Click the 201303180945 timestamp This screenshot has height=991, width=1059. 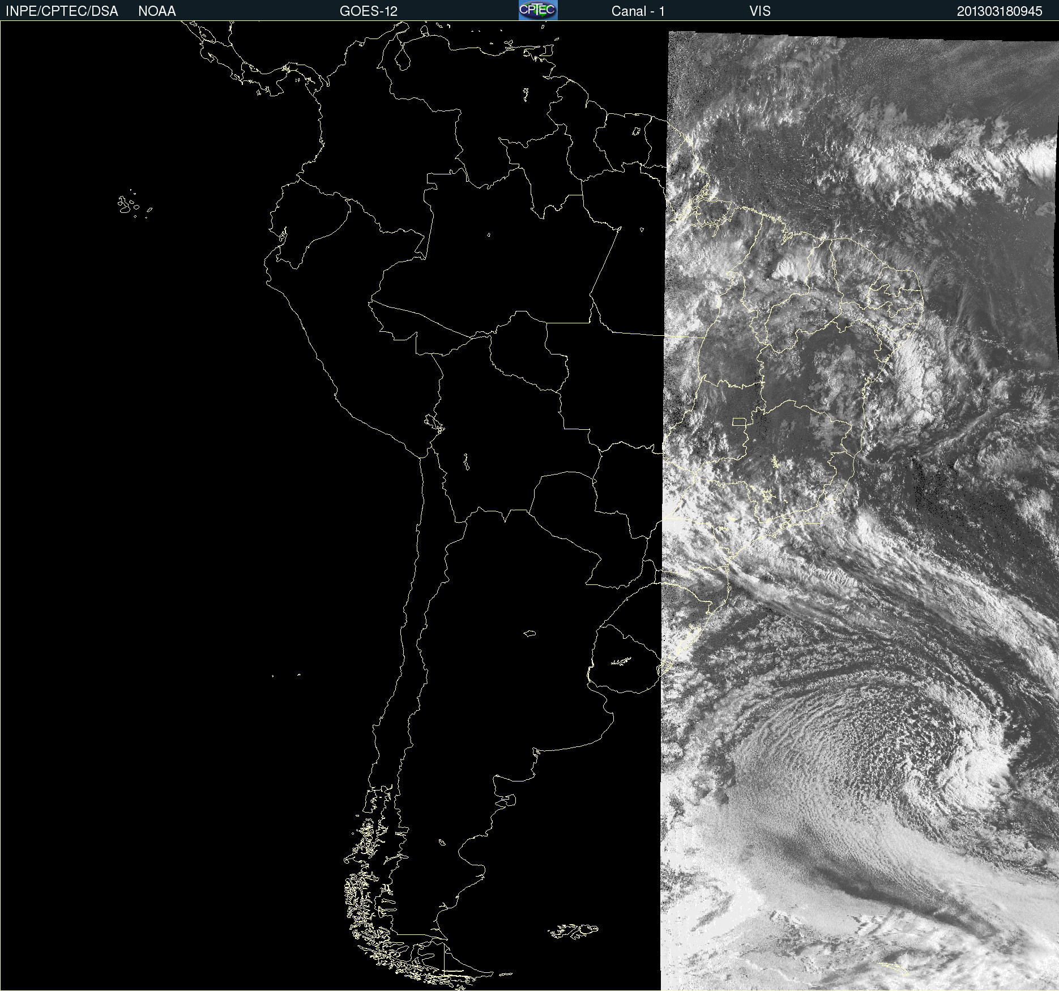(x=1000, y=11)
